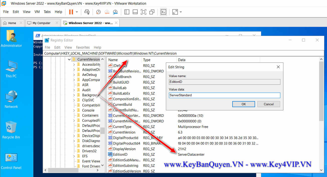Open the VM menu in VMware
Screen dimensions: 327x177
[37, 12]
